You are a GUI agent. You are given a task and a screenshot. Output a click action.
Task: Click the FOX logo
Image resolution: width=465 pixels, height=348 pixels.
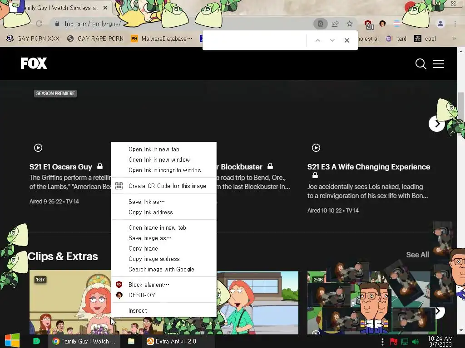click(34, 63)
